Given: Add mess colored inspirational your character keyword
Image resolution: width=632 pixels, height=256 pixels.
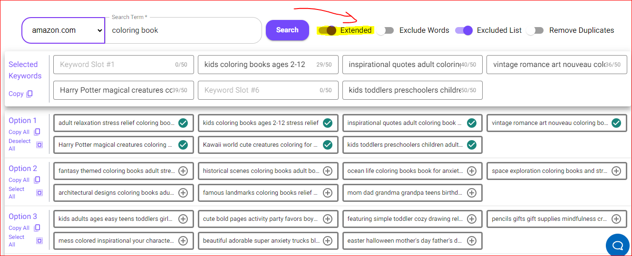Looking at the screenshot, I should [x=183, y=241].
